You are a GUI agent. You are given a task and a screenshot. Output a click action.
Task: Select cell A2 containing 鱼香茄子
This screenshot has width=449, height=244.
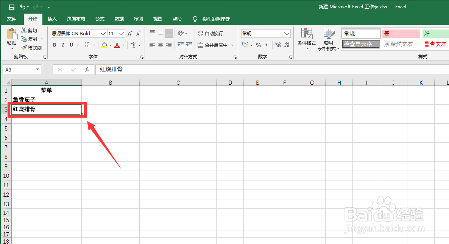47,99
